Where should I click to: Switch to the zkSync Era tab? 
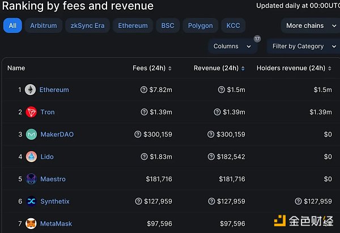tap(87, 26)
